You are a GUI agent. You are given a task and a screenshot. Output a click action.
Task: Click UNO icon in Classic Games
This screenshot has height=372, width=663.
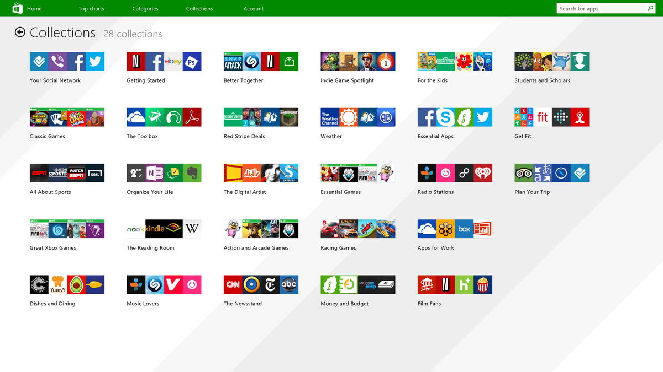point(76,117)
